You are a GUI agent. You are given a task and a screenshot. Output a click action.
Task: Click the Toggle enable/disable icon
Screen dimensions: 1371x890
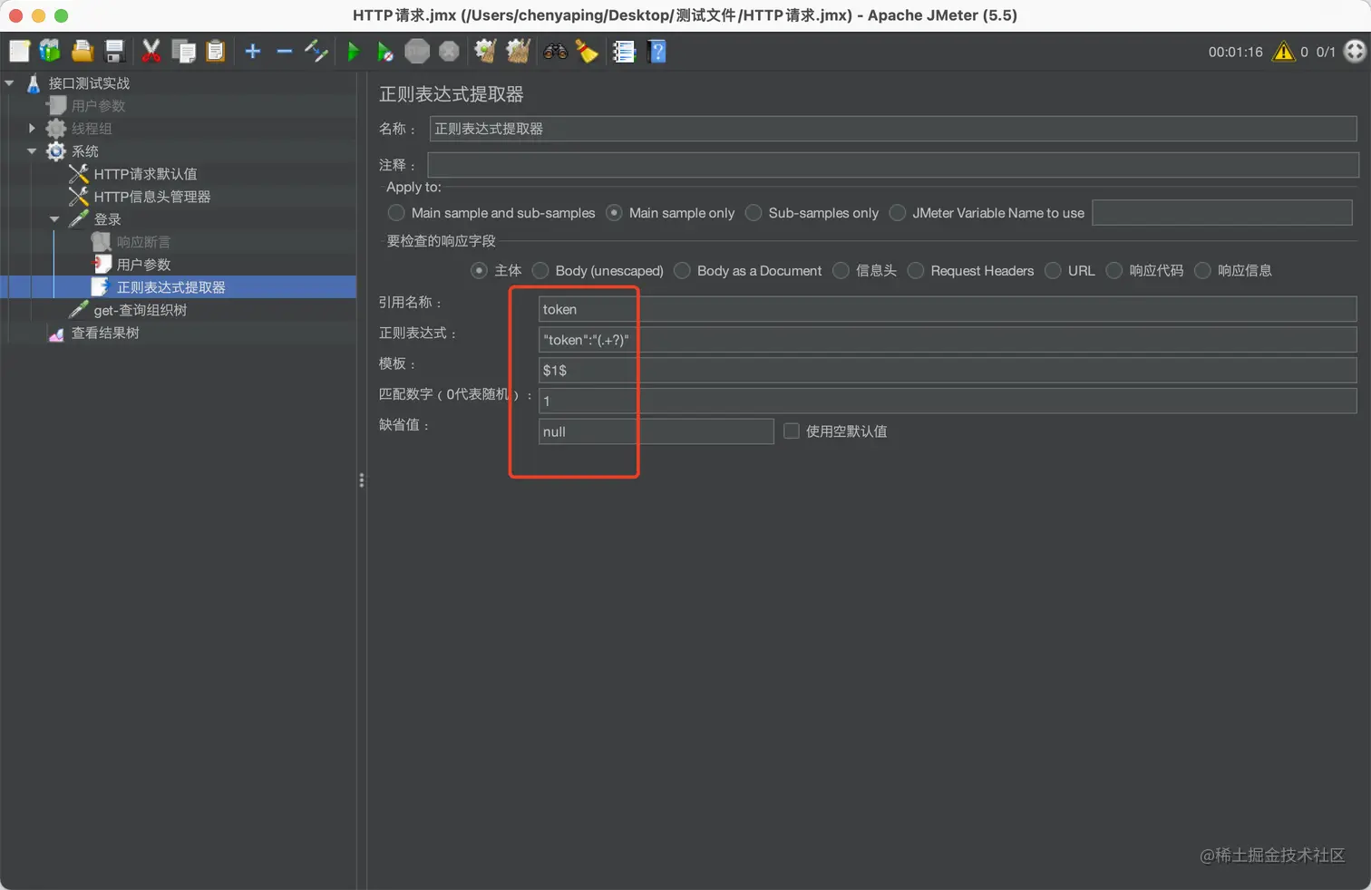click(x=316, y=52)
